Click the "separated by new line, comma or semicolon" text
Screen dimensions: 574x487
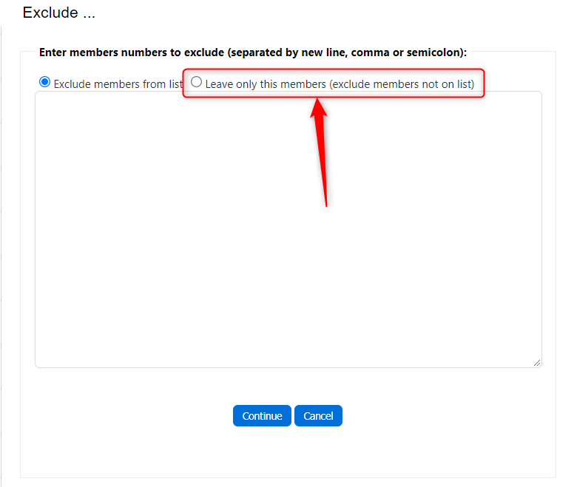point(348,53)
